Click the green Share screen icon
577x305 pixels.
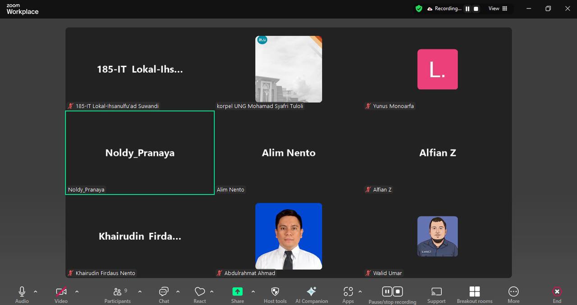click(238, 291)
